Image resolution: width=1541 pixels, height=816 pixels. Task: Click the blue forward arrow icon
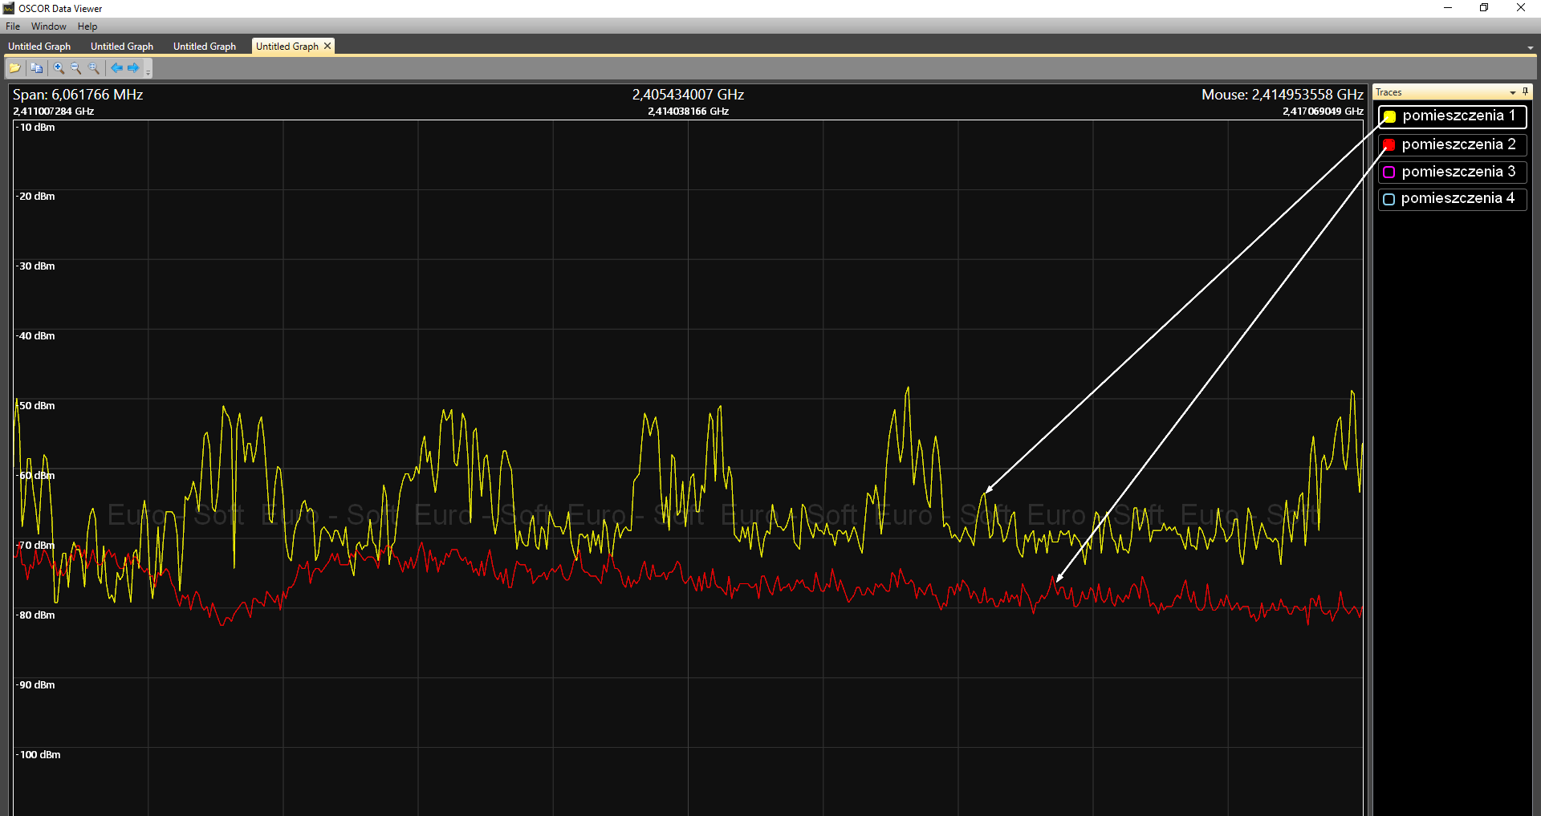click(x=133, y=68)
